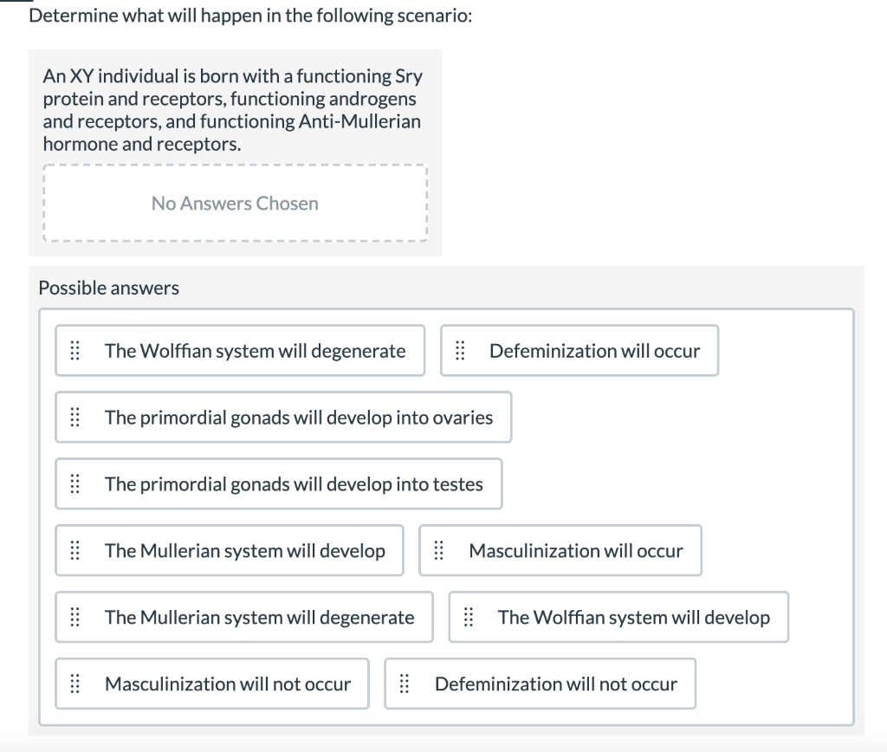Click drag handle beside 'Masculinization will occur'
Screen dimensions: 887x752
[439, 551]
